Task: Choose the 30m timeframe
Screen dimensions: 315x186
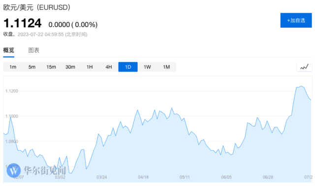Action: pos(70,67)
